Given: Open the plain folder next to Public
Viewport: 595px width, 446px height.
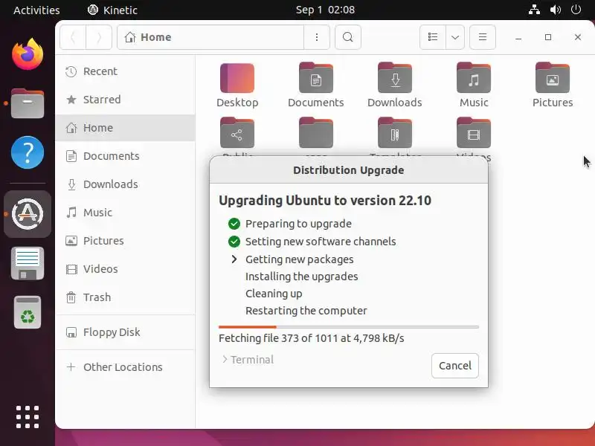Looking at the screenshot, I should pyautogui.click(x=315, y=133).
